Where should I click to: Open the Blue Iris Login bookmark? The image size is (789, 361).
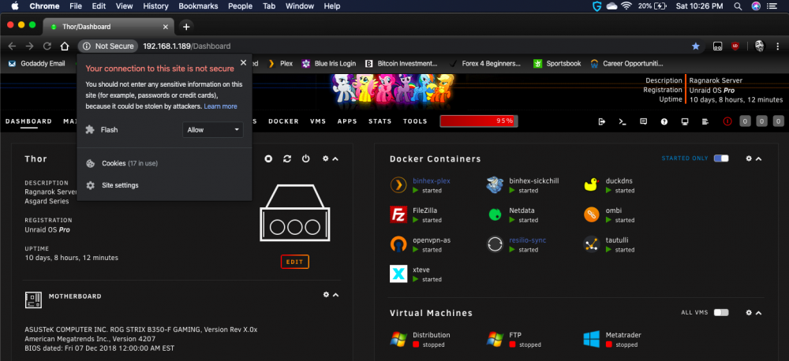(x=328, y=64)
